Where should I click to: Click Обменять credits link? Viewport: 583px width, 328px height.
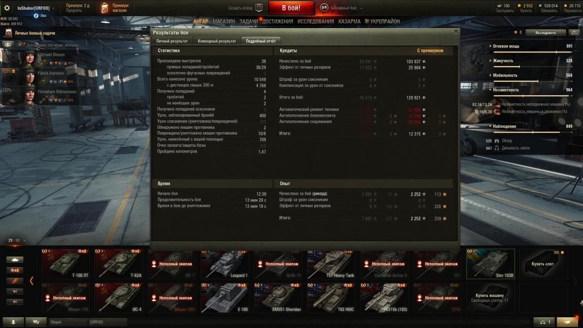(x=549, y=11)
